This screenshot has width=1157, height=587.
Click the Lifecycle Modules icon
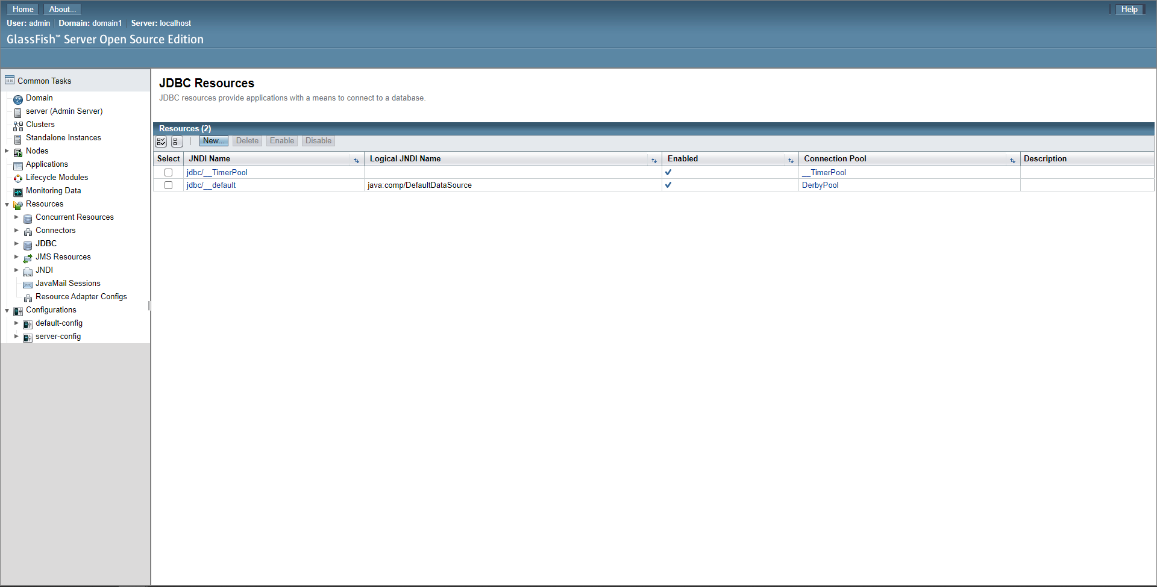coord(19,178)
